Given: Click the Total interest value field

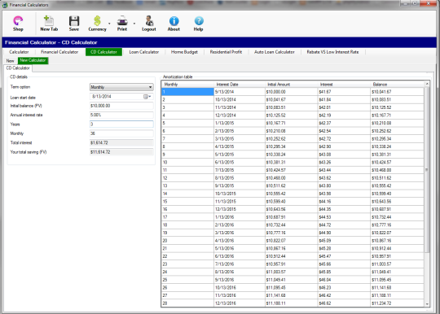Looking at the screenshot, I should coord(121,143).
